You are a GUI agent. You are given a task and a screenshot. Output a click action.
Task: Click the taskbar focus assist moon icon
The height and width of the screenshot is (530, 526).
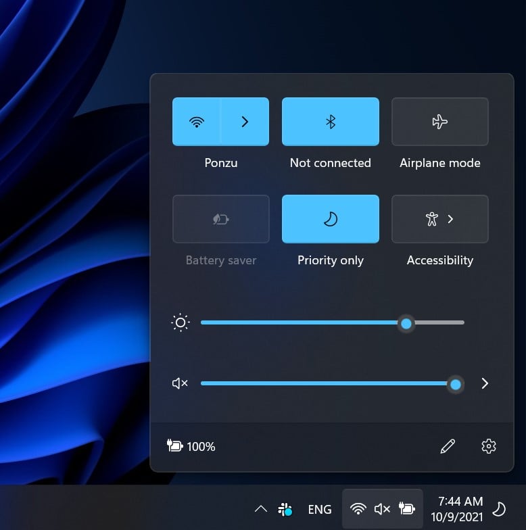[499, 509]
